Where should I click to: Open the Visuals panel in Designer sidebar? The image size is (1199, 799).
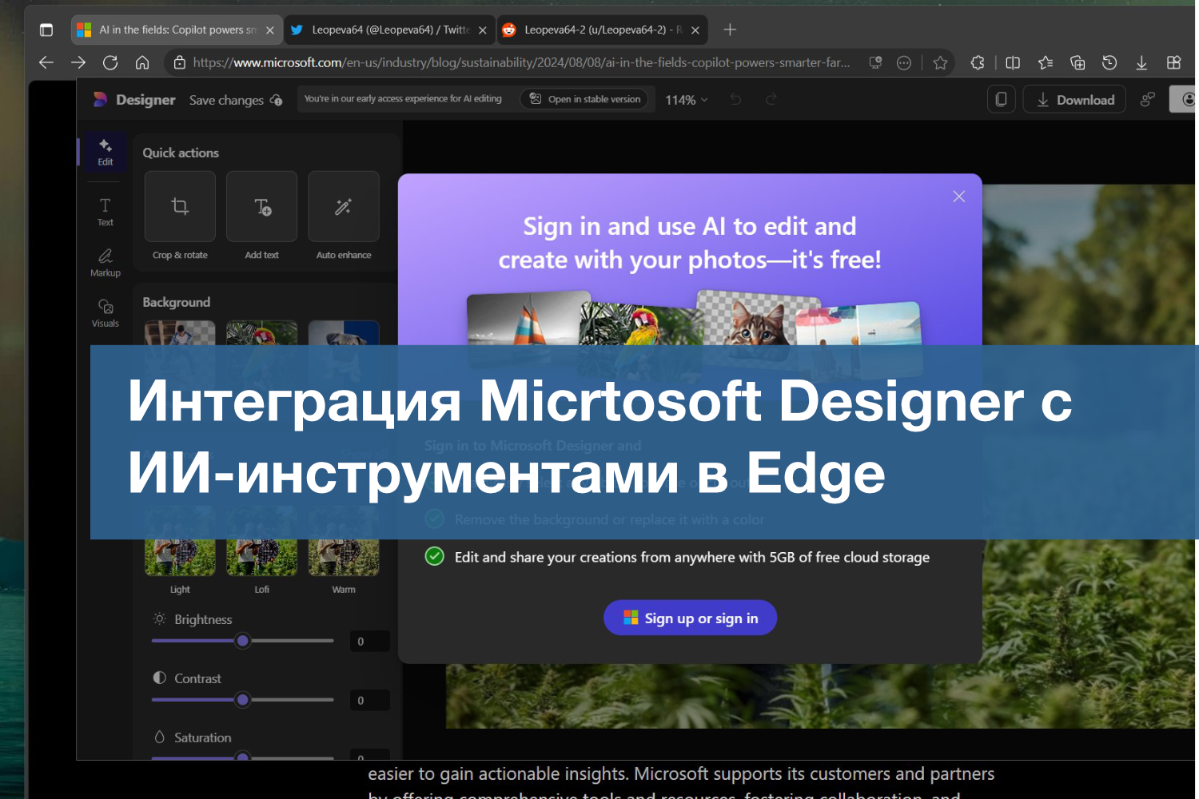pos(106,313)
